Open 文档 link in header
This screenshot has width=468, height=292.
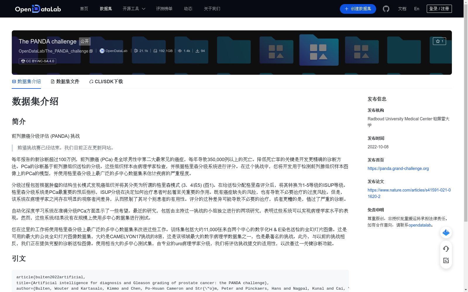402,9
